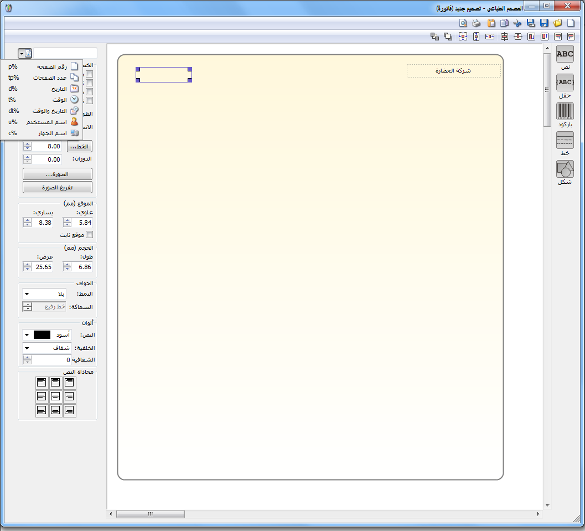
Task: Insert user name اسم المستخدم (%u)
Action: pyautogui.click(x=42, y=122)
